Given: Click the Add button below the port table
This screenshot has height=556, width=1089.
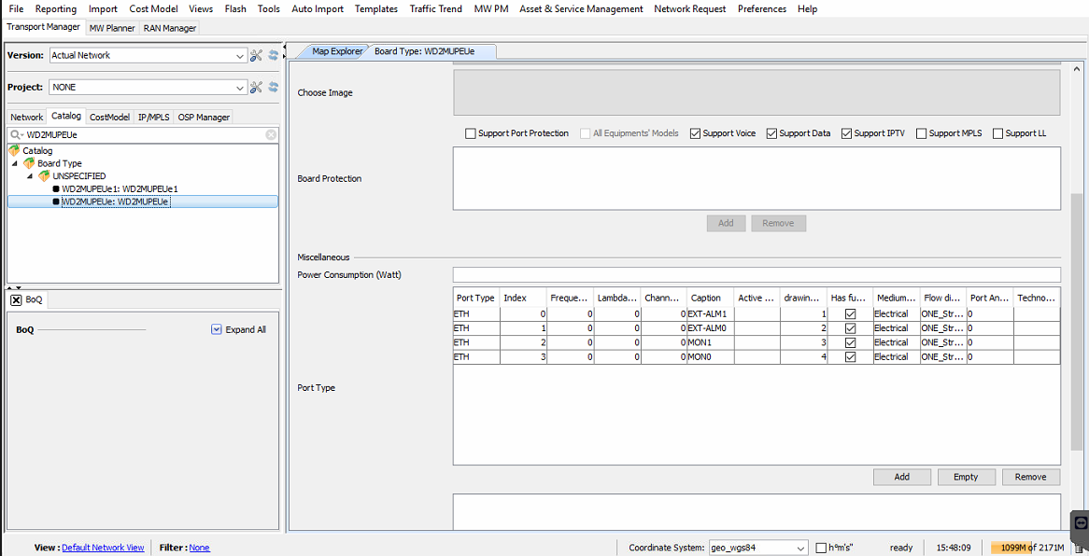Looking at the screenshot, I should coord(901,477).
